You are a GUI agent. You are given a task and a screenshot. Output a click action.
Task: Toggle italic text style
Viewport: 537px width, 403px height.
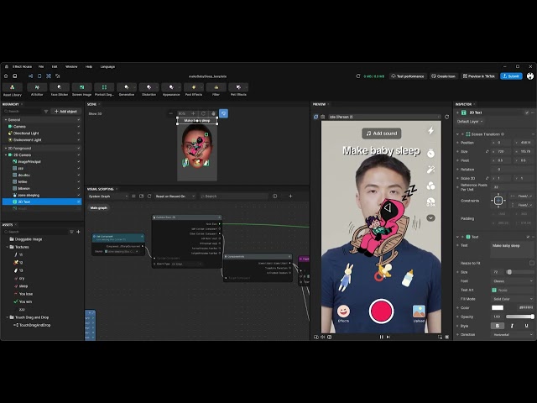[x=512, y=326]
